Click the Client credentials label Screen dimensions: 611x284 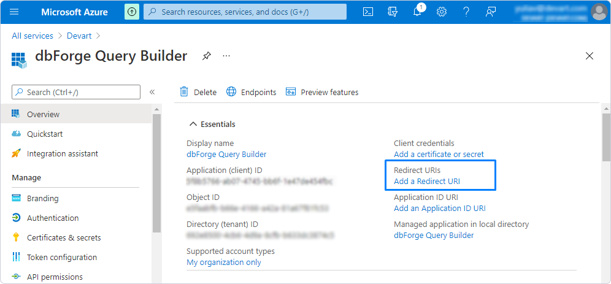coord(424,144)
